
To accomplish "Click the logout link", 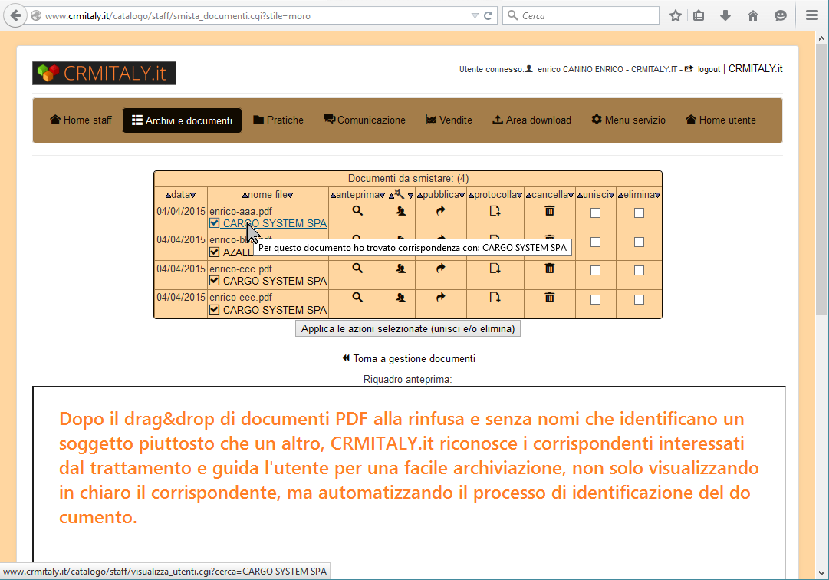I will tap(709, 69).
